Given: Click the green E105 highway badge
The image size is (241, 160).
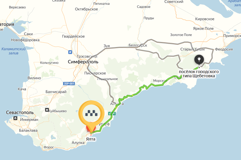Looking at the screenshot, I should 112,114.
